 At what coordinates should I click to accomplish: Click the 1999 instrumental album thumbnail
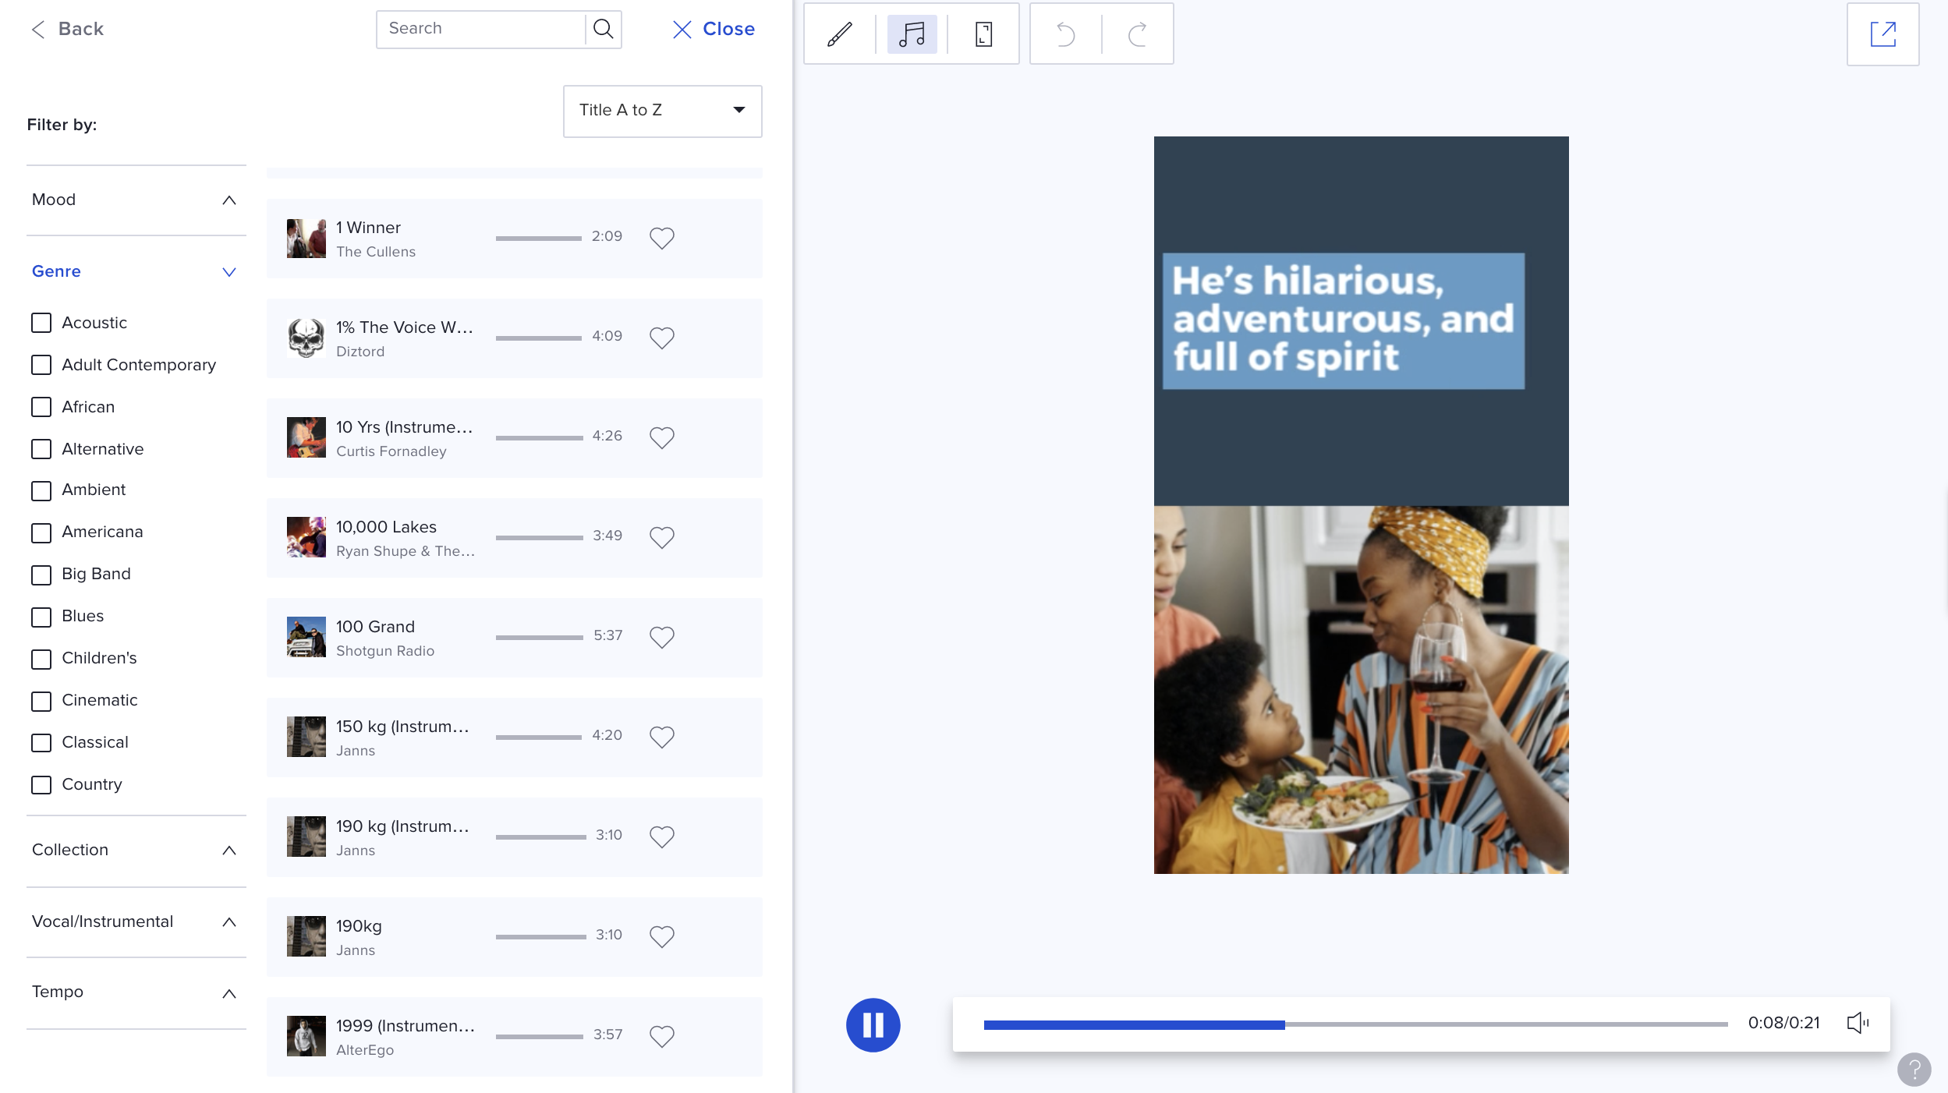click(306, 1036)
